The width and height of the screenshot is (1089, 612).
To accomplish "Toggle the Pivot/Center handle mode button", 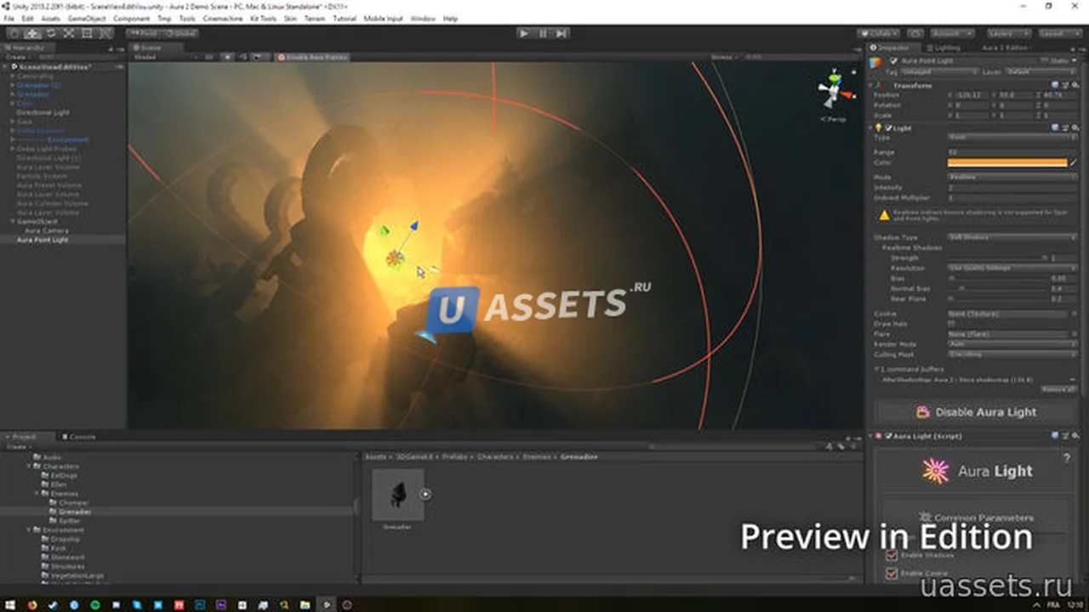I will pos(144,33).
